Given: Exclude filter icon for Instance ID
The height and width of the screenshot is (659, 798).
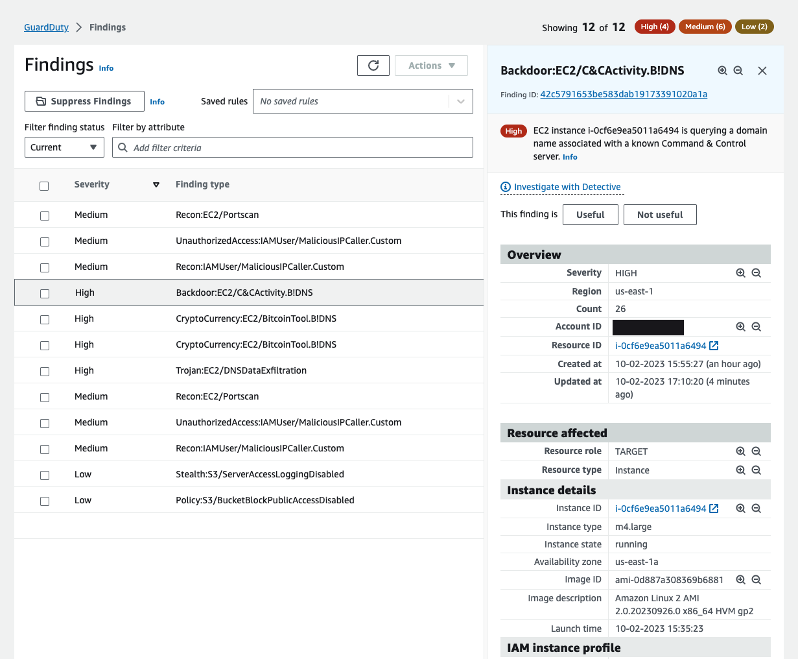Looking at the screenshot, I should click(x=757, y=509).
